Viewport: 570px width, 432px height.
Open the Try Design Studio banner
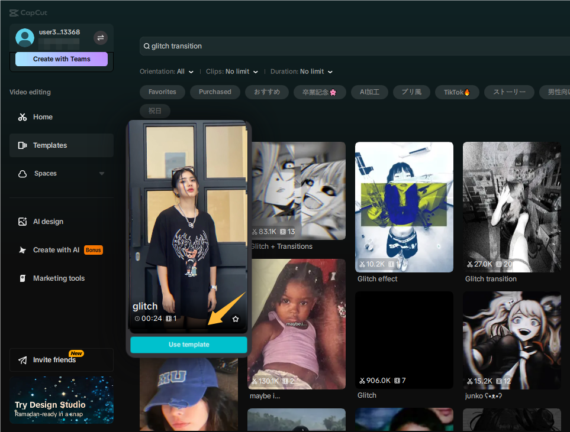[62, 399]
